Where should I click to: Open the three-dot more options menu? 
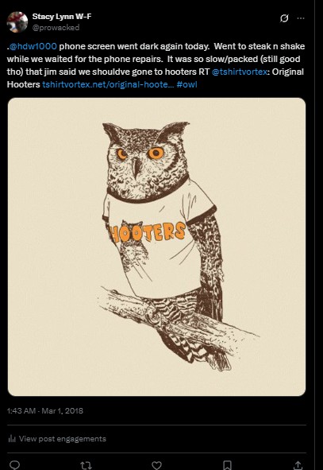(301, 18)
